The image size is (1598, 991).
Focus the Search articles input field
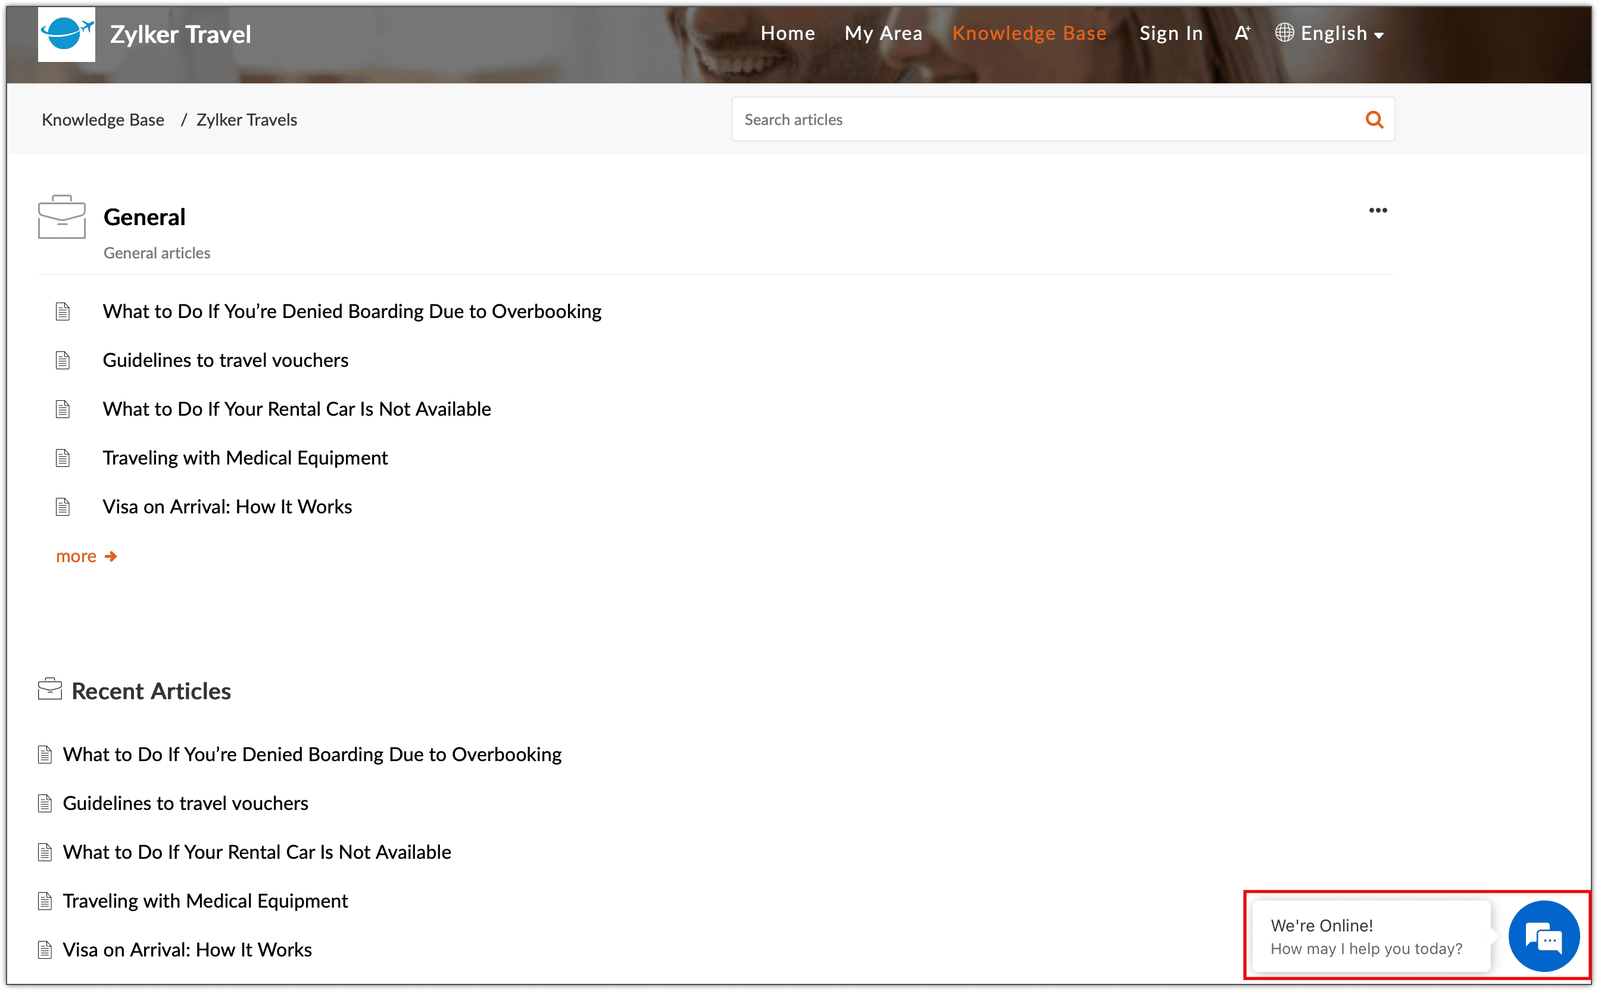1048,120
